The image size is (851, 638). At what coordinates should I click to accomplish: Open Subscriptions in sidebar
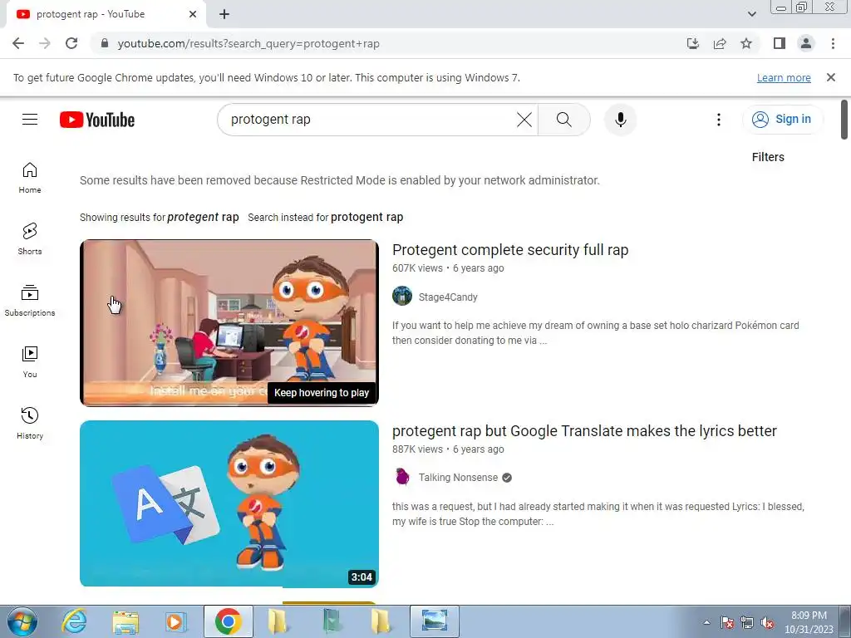pos(30,301)
